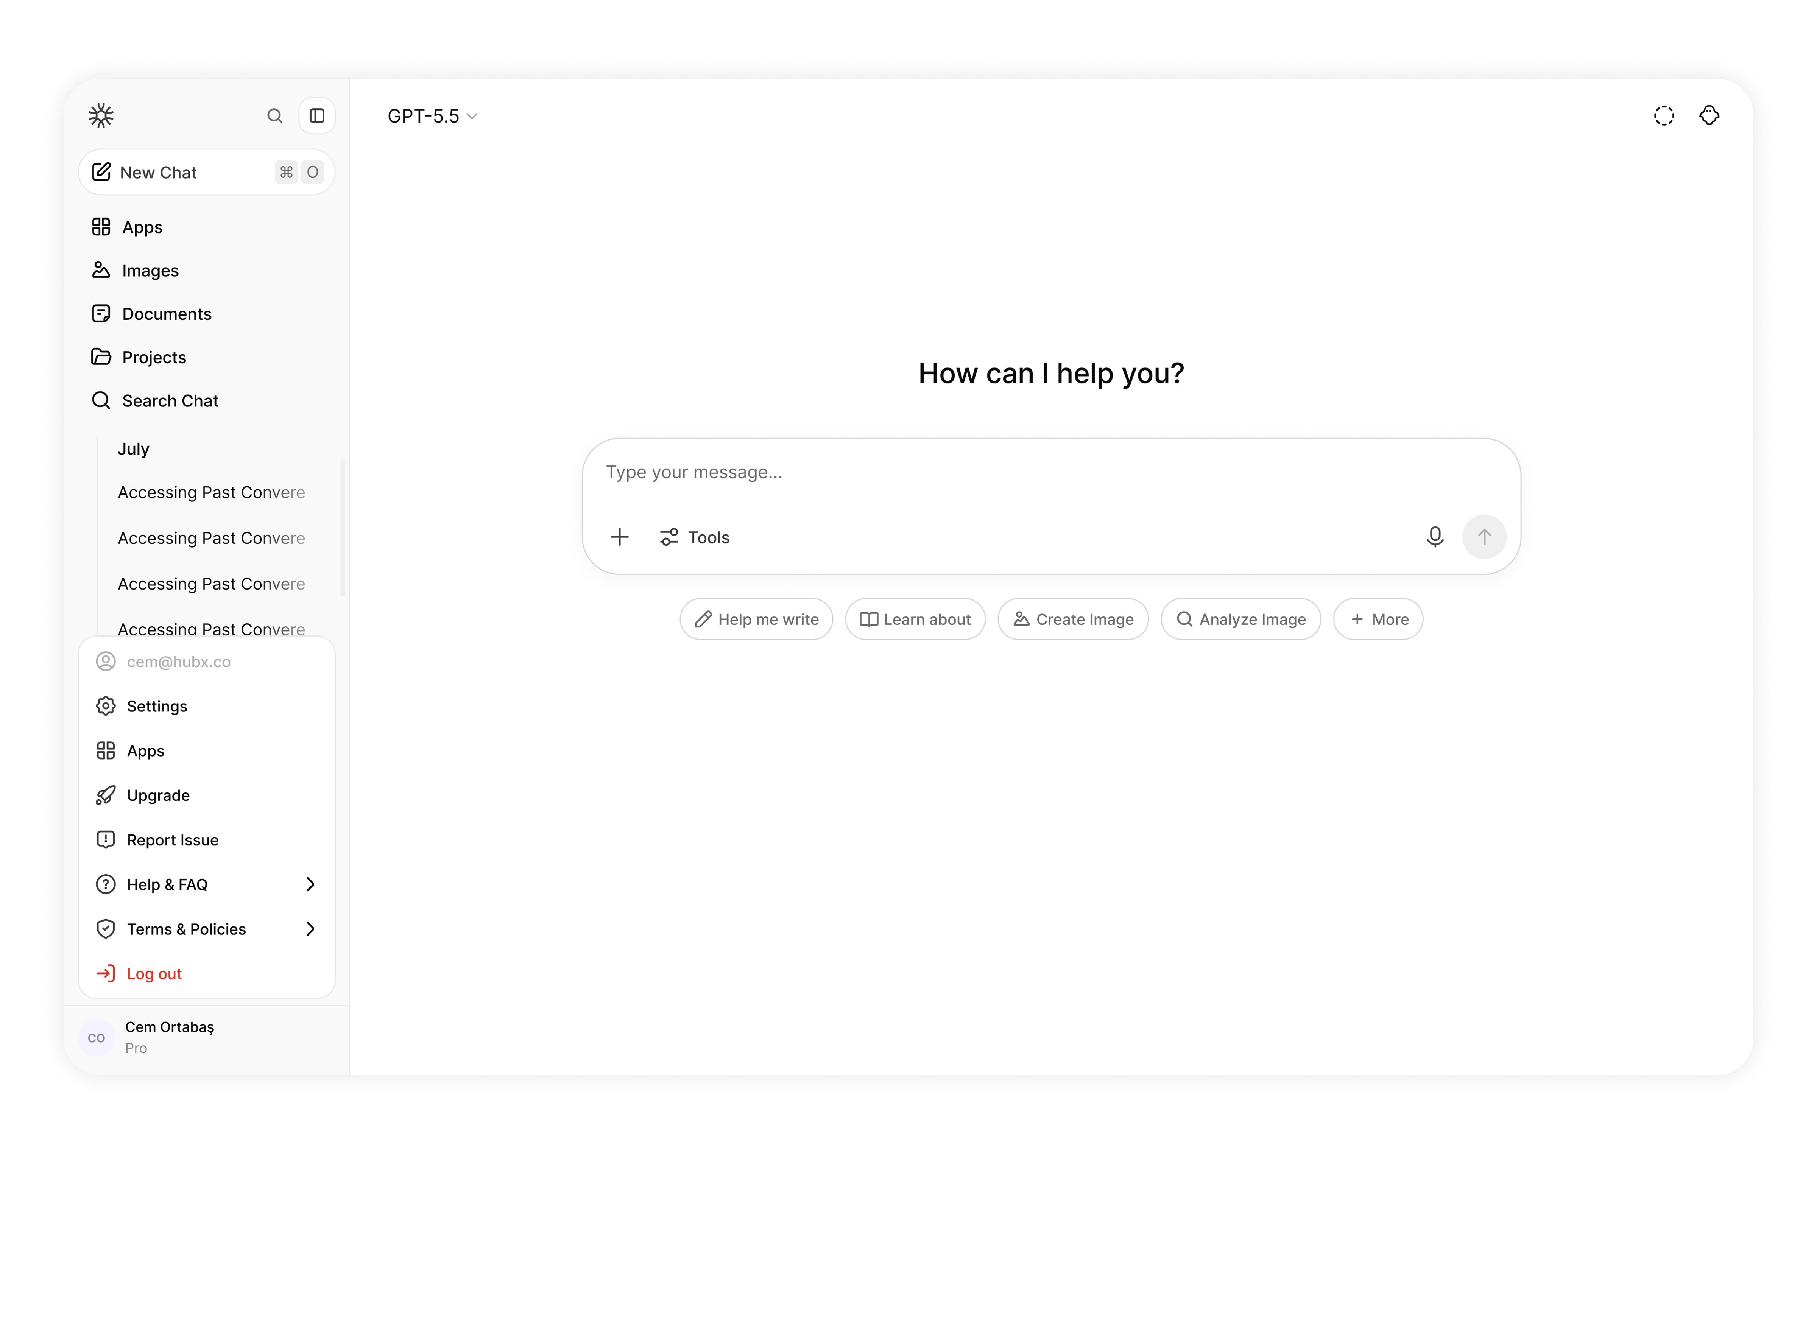
Task: Choose the Help me write suggestion
Action: tap(756, 619)
